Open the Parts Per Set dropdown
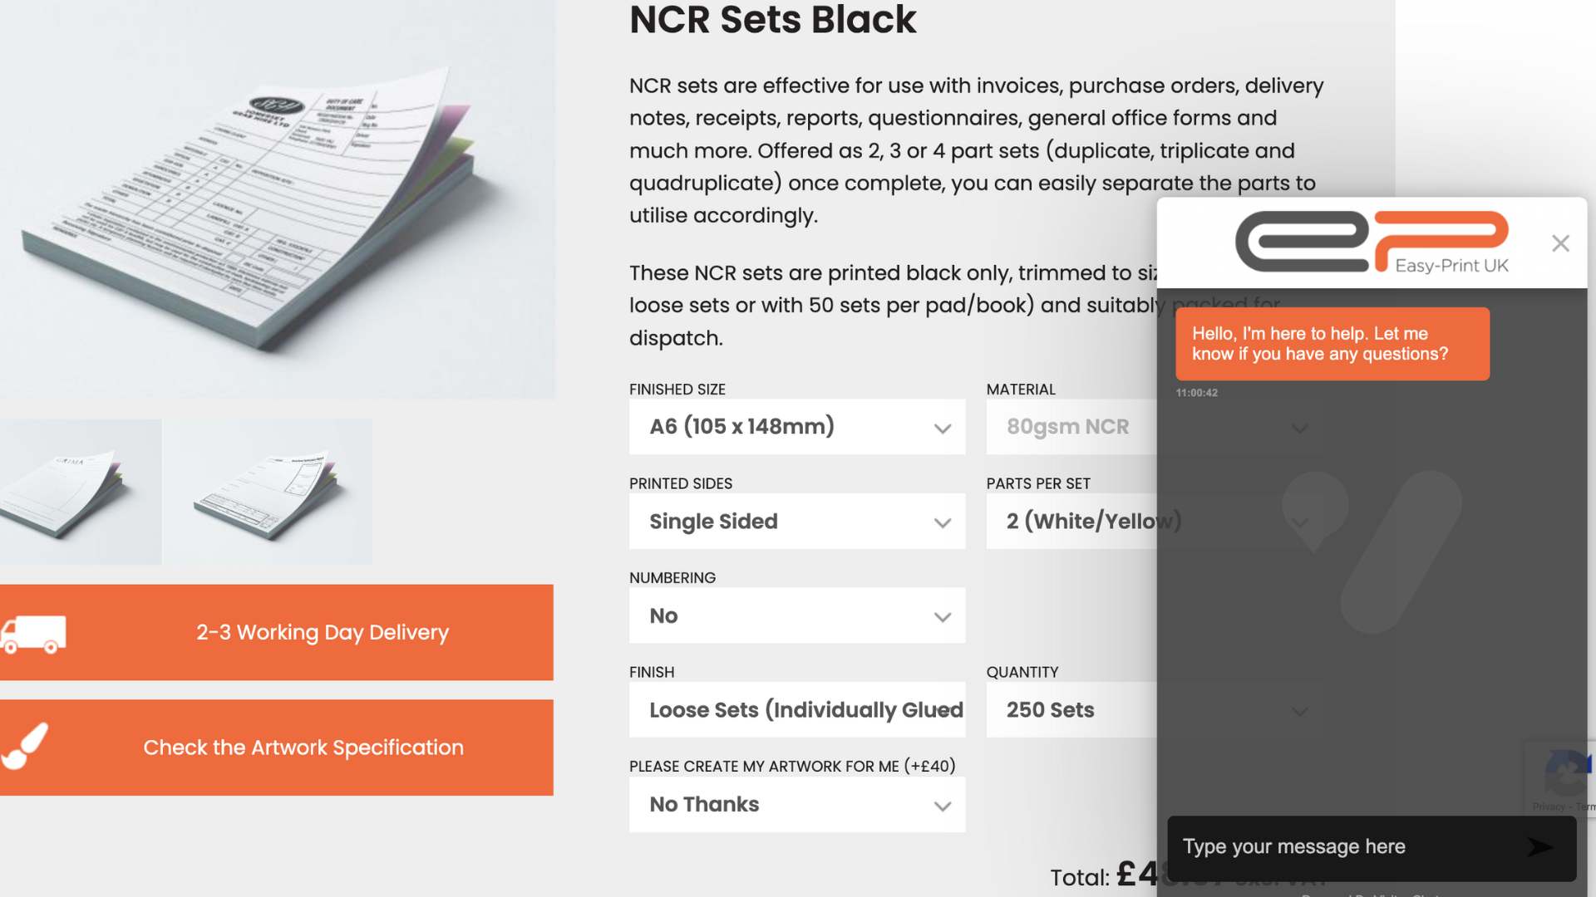1596x897 pixels. (1071, 522)
